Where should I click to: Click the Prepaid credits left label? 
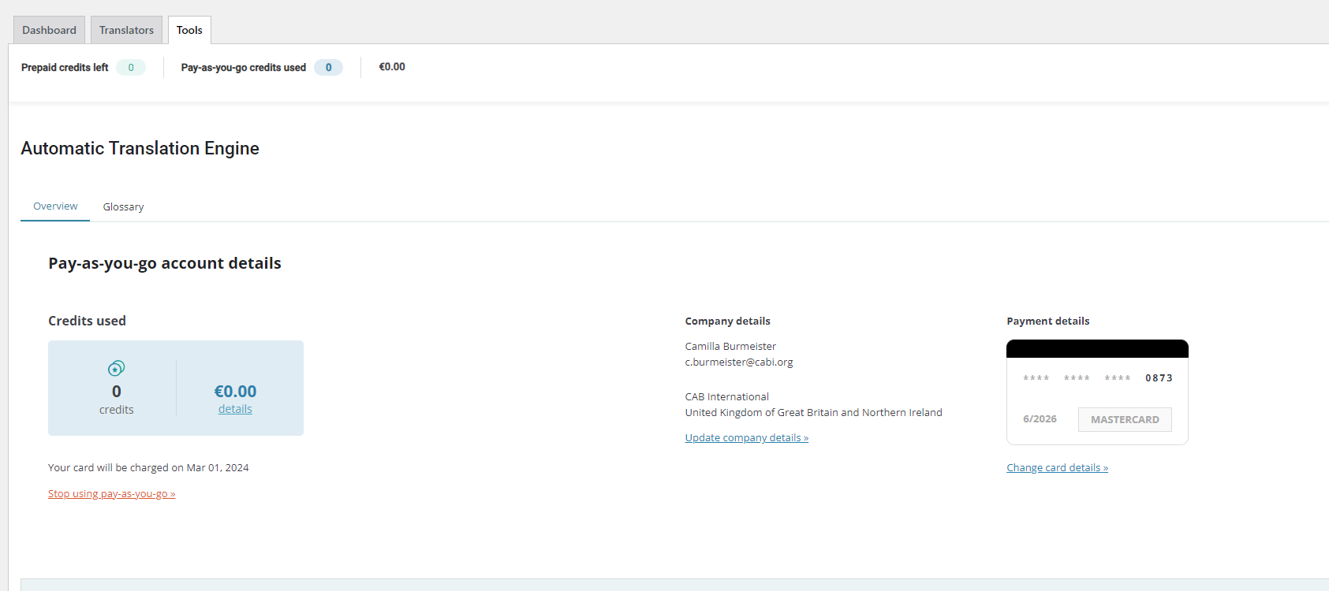65,68
